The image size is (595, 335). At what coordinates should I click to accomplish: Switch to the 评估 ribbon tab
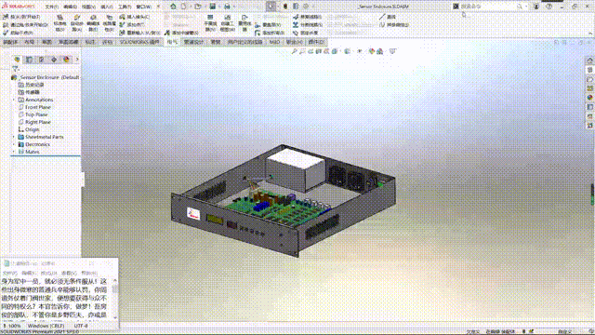[x=108, y=42]
